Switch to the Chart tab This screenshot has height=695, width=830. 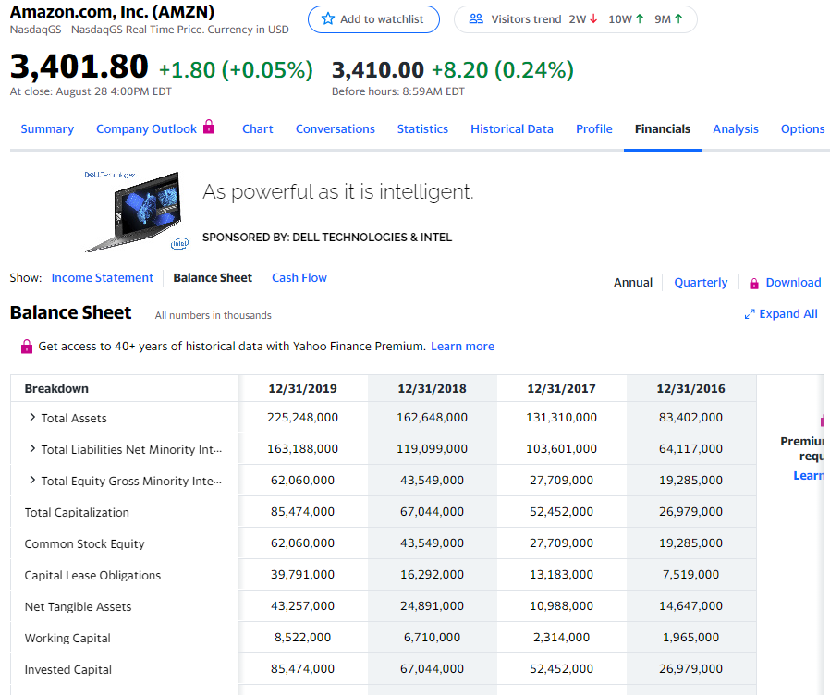[257, 128]
